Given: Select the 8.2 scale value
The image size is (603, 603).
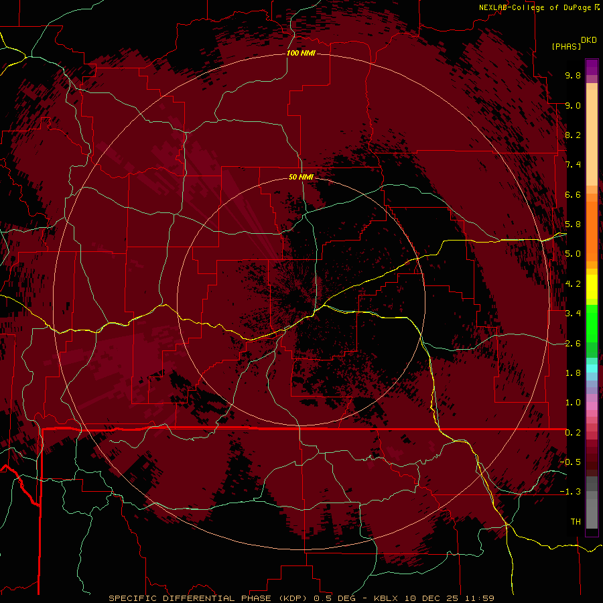Looking at the screenshot, I should (x=573, y=135).
